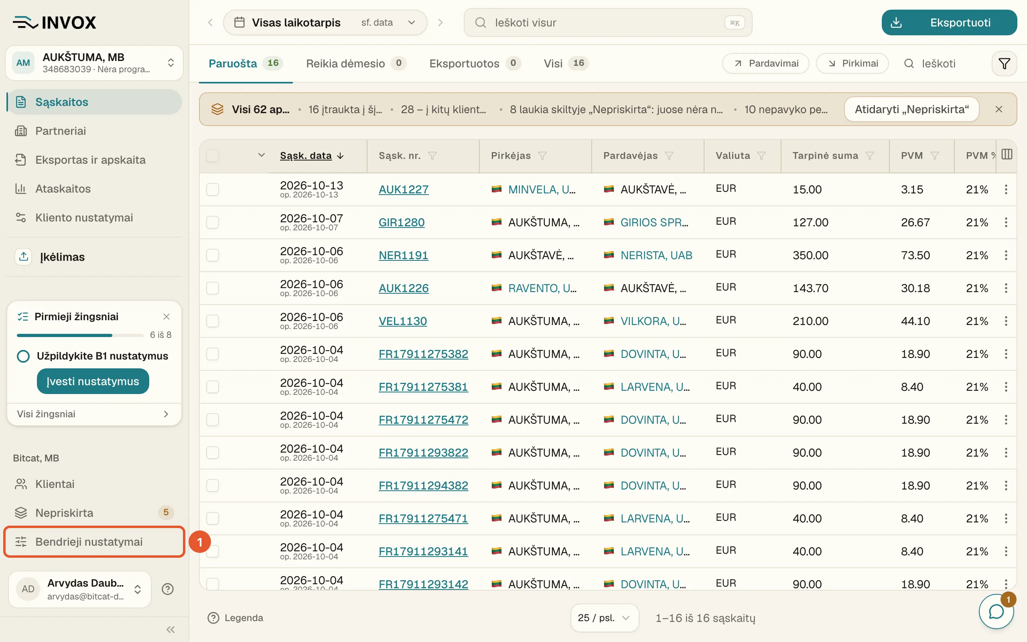The image size is (1027, 642).
Task: Click the INVOX logo
Action: pyautogui.click(x=54, y=22)
